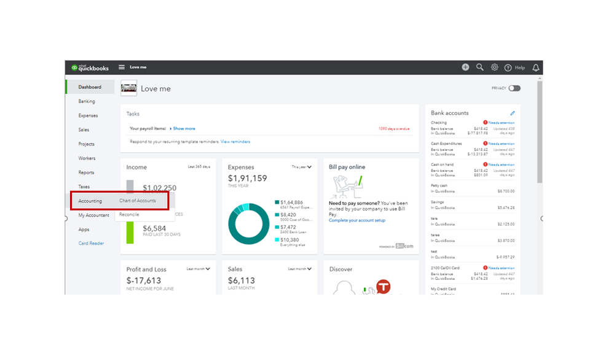This screenshot has width=614, height=345.
Task: Click the company logo thumbnail beside Love me
Action: click(129, 88)
